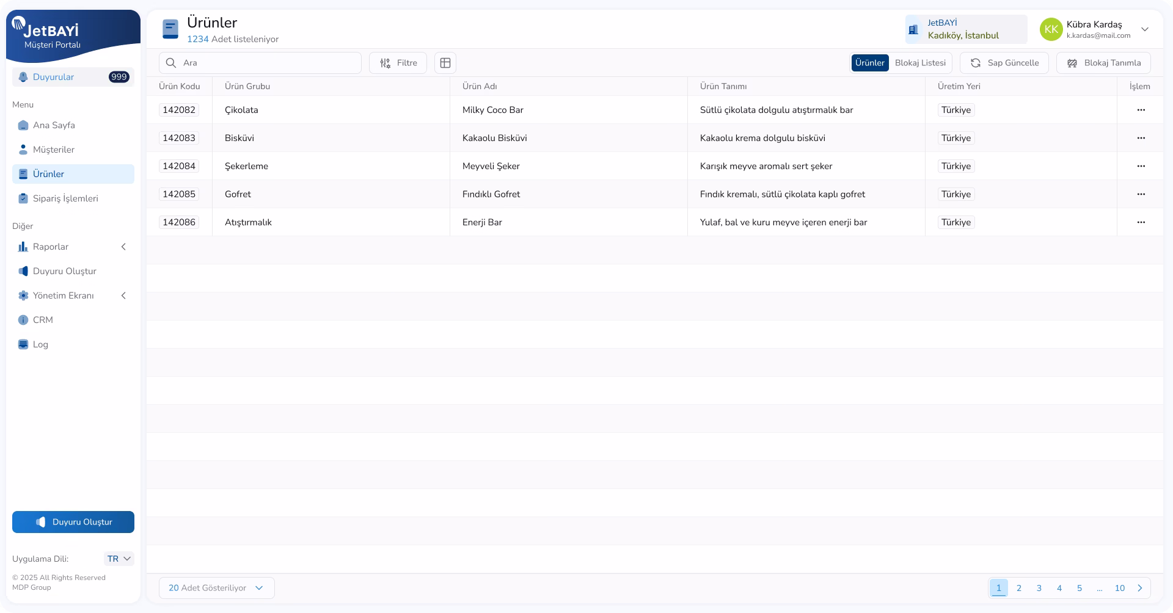Click the table column layout icon
The width and height of the screenshot is (1173, 613).
coord(445,63)
